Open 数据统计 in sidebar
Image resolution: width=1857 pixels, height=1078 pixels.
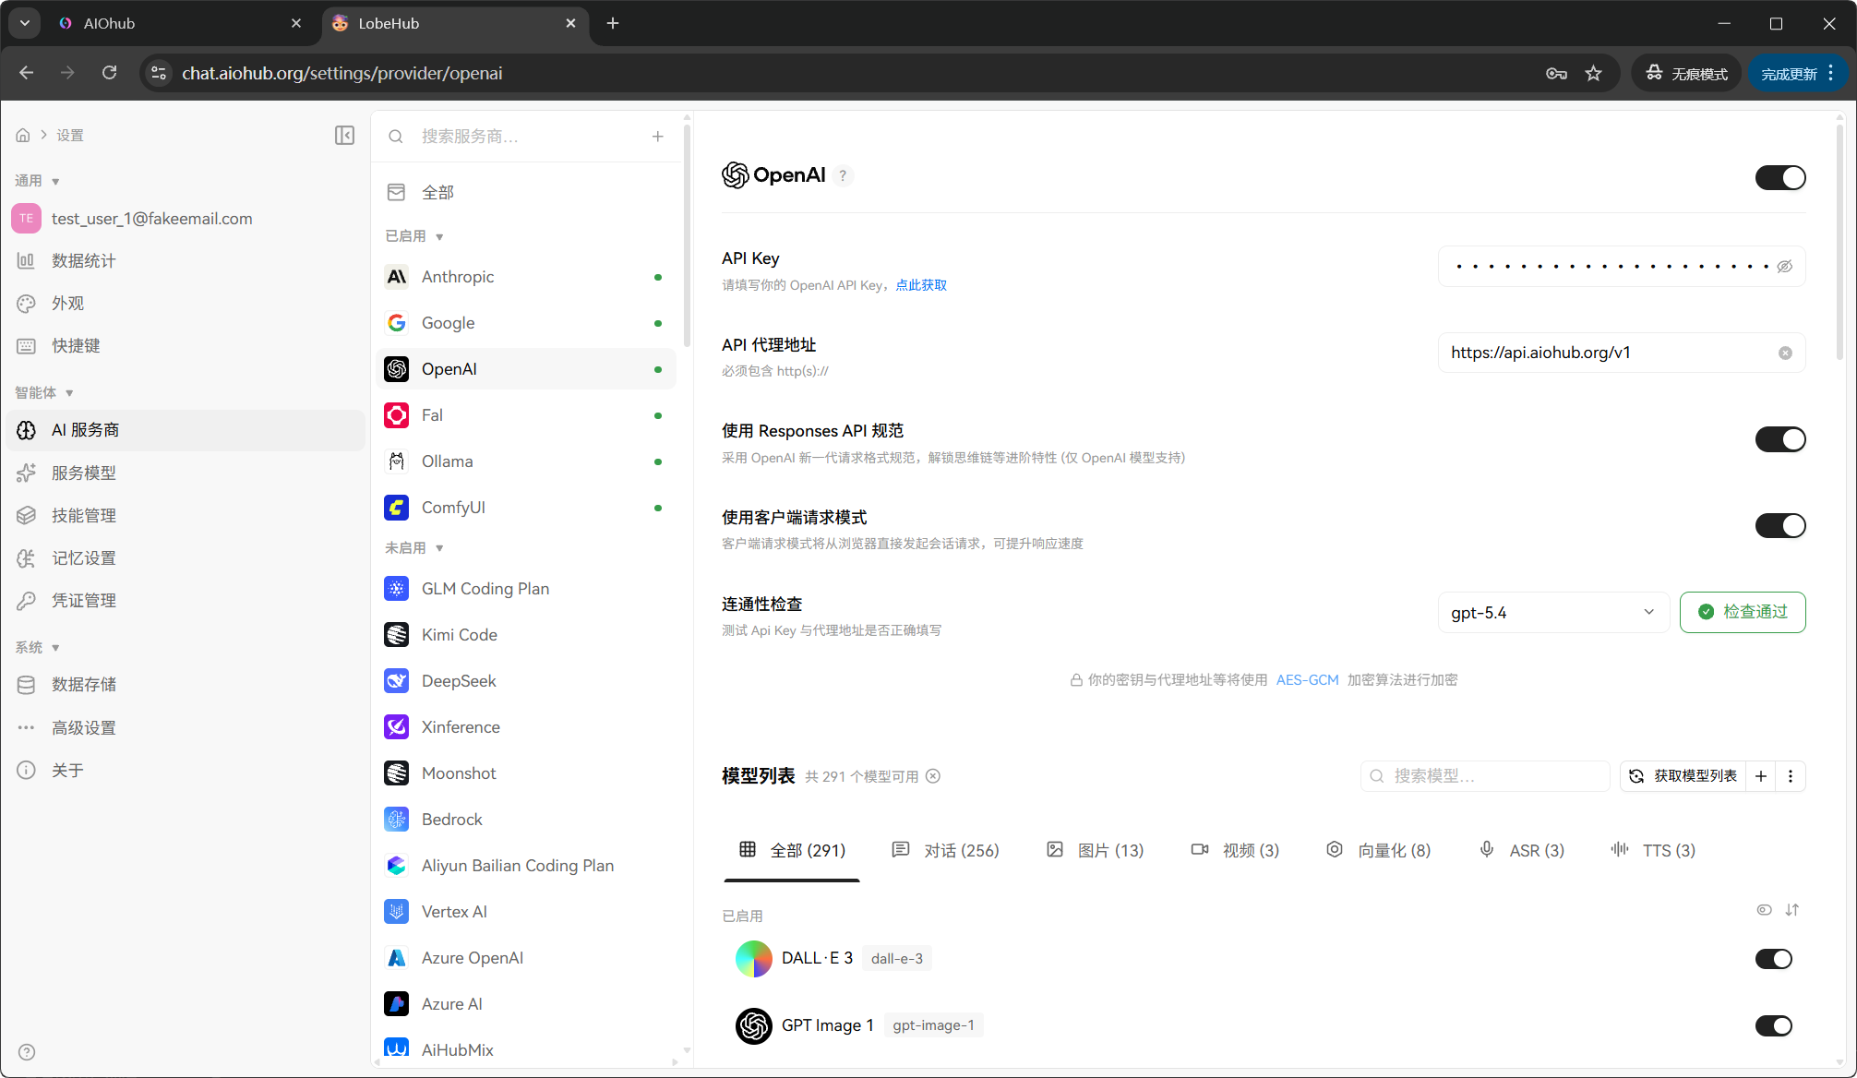tap(185, 261)
